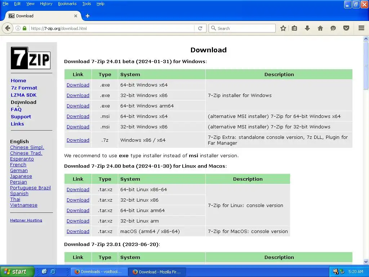Switch to Downloads - voidtools taskbar window
Screen dimensions: 369x277
pyautogui.click(x=99, y=272)
